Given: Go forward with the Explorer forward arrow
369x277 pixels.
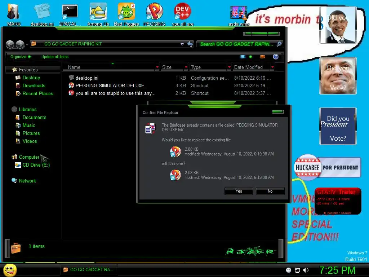Looking at the screenshot, I should (x=20, y=44).
